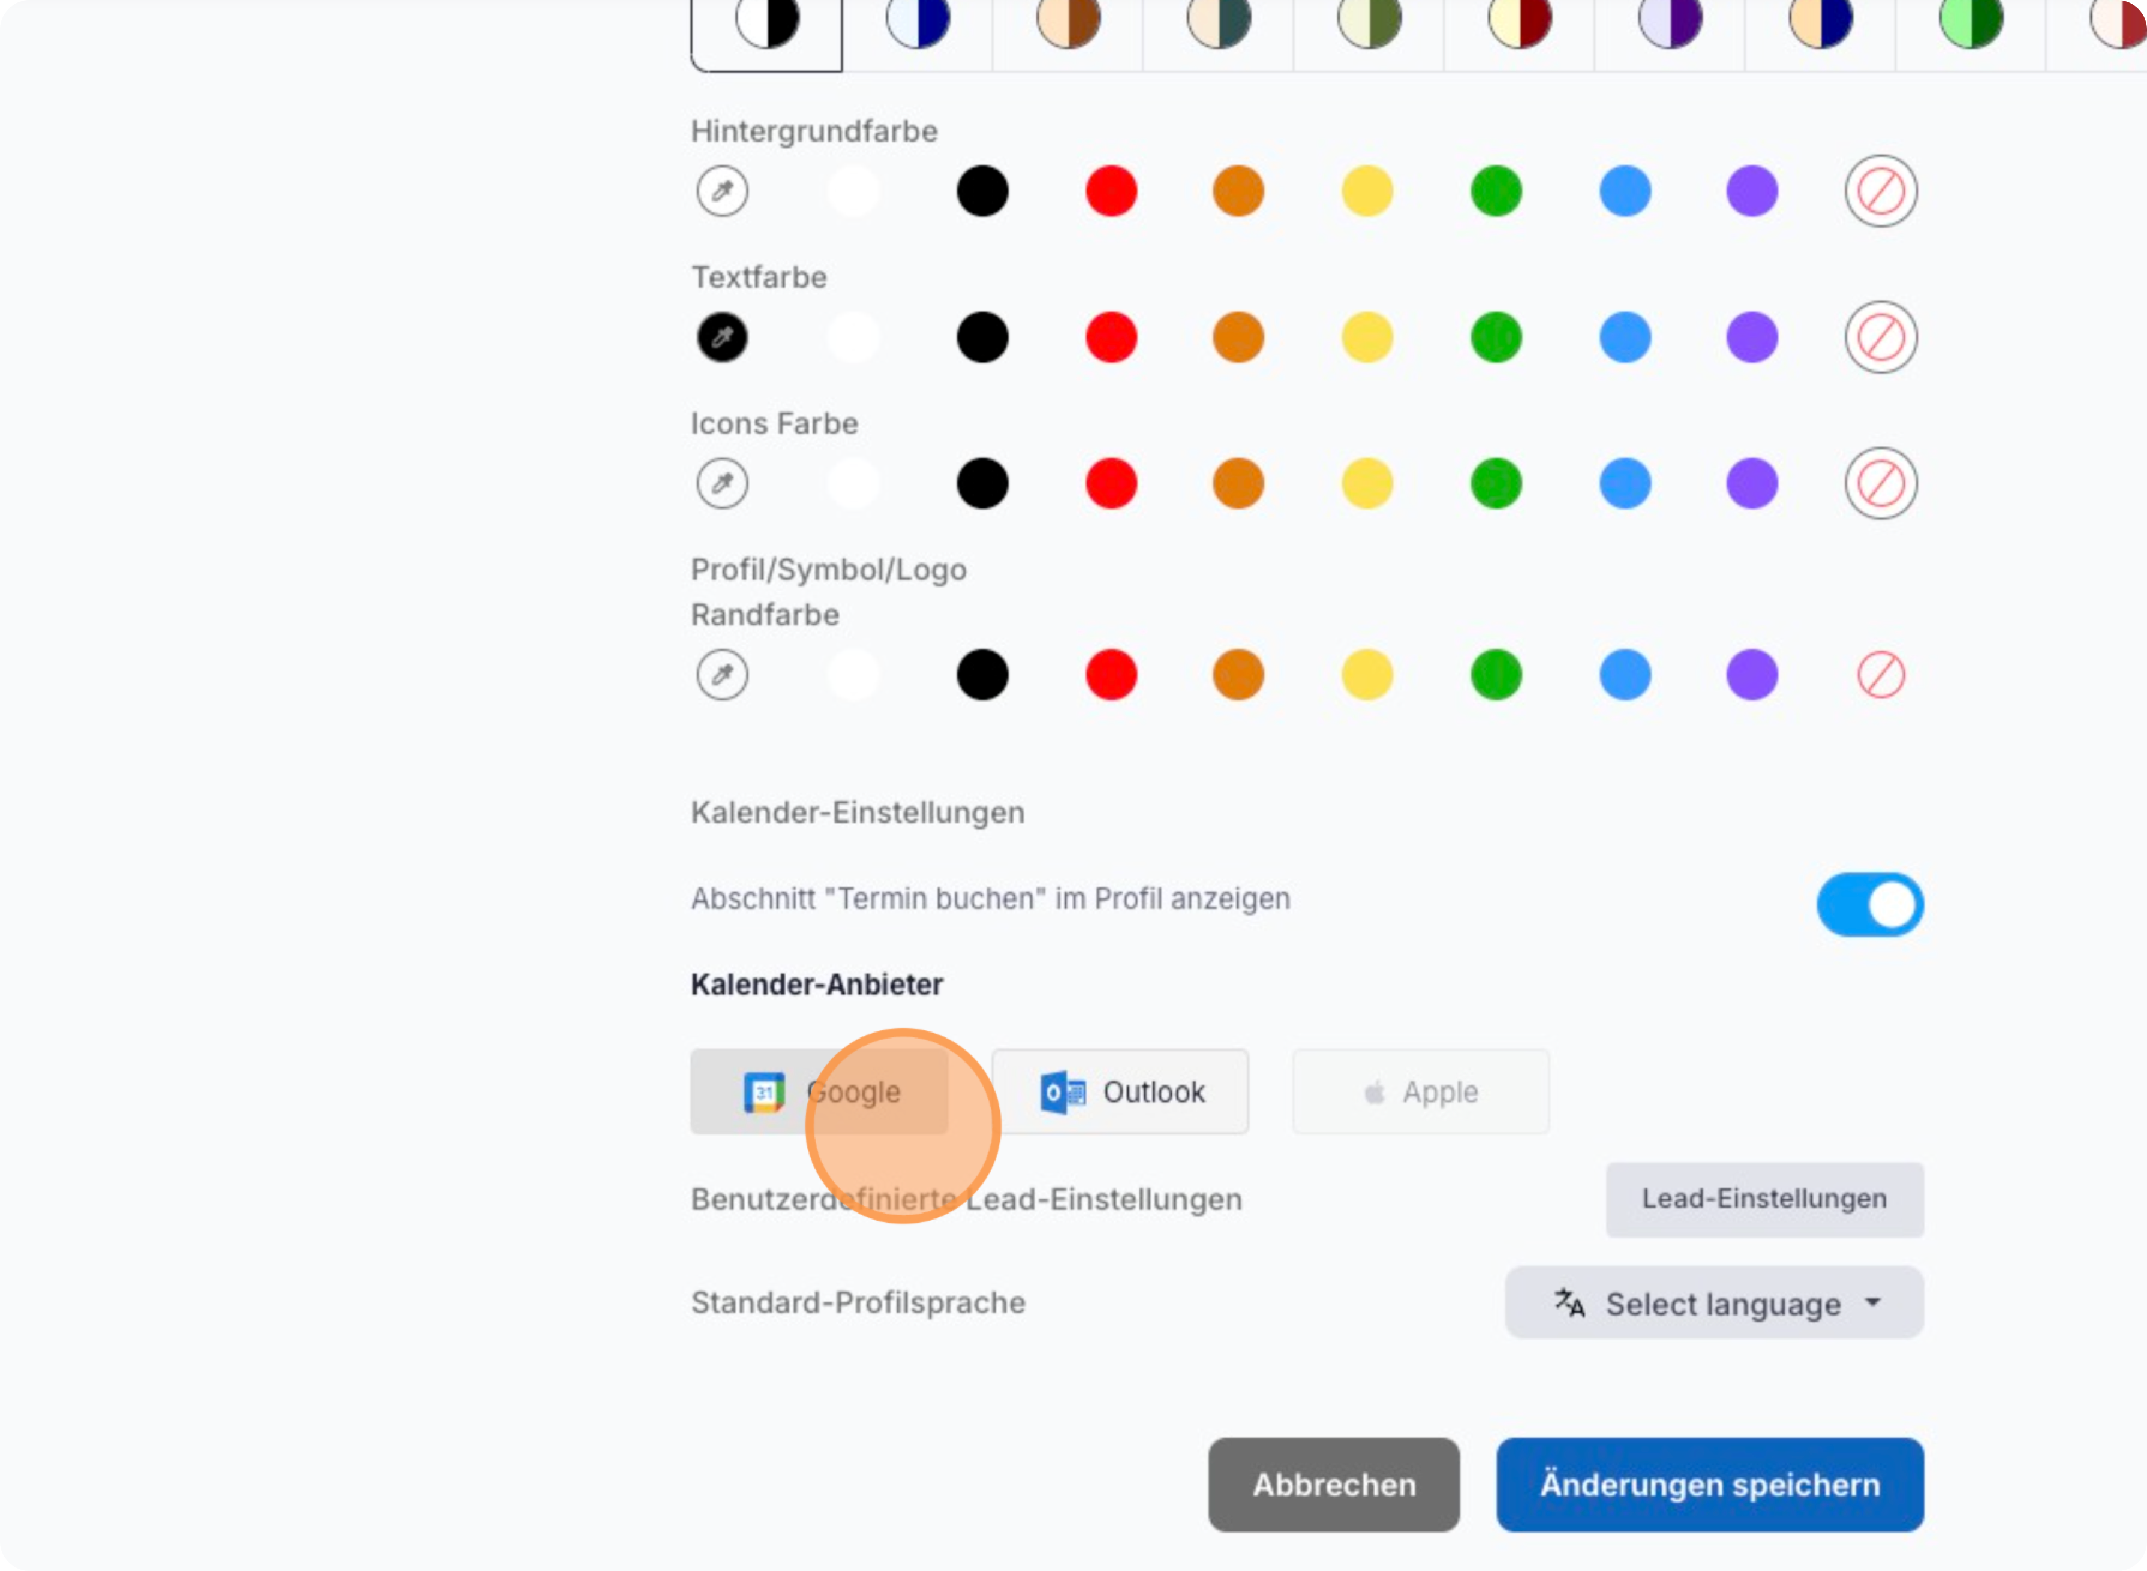The image size is (2147, 1571).
Task: Pick the Apple calendar provider
Action: point(1420,1092)
